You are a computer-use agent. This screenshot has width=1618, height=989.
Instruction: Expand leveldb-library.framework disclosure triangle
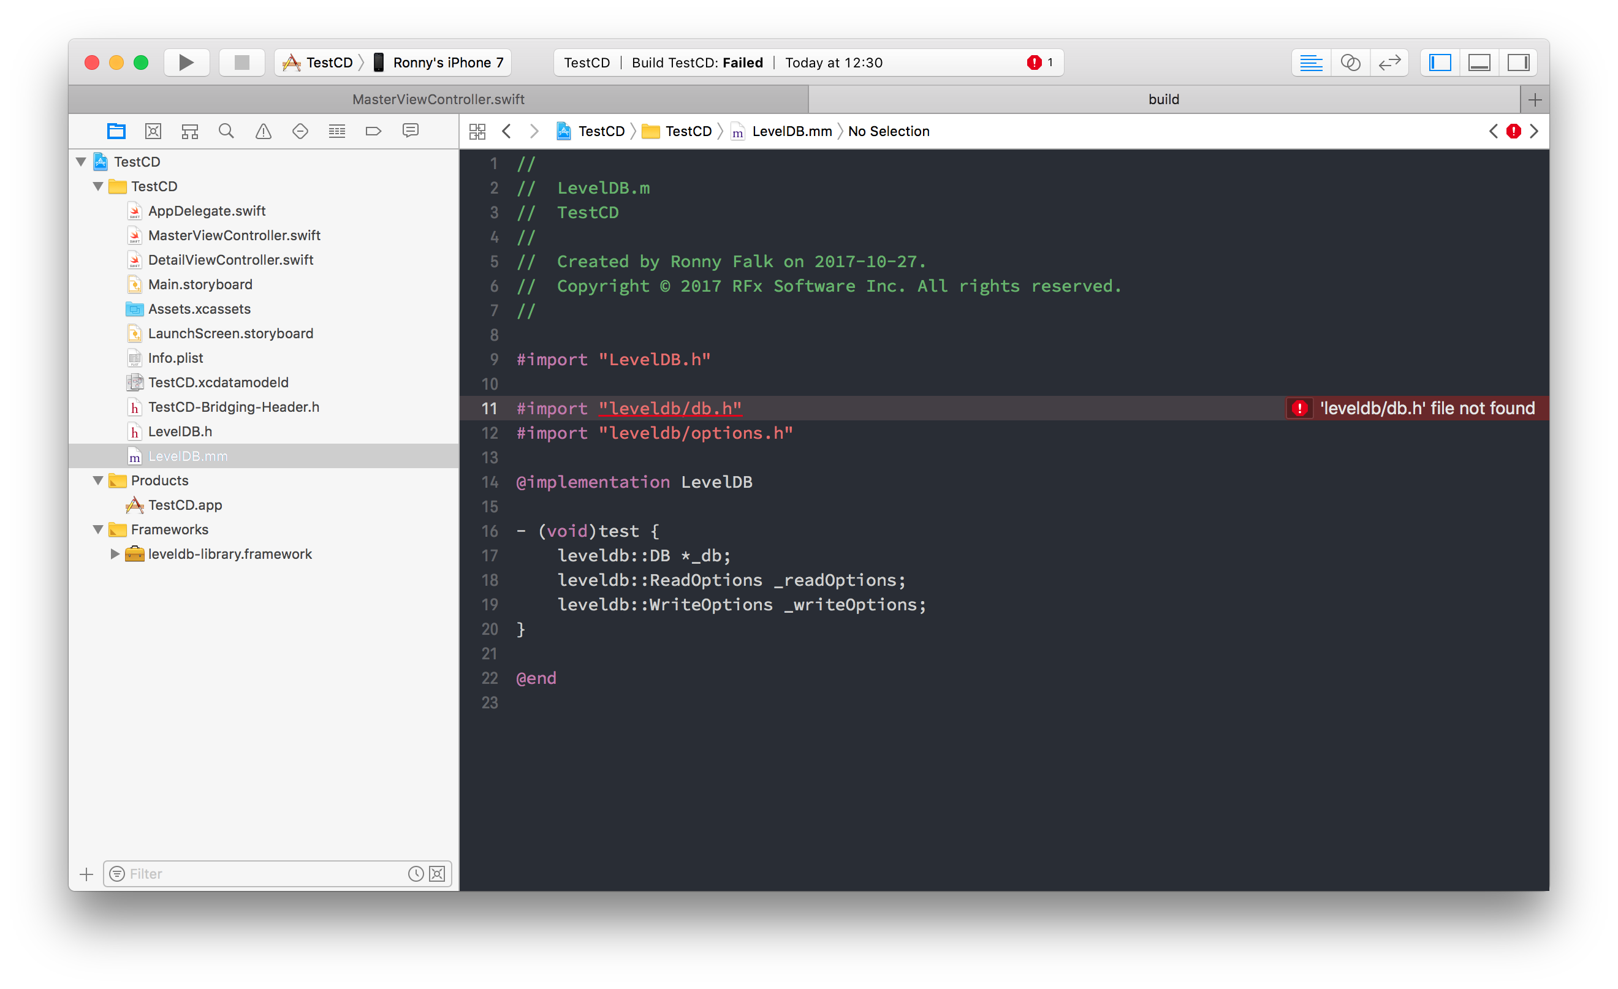[114, 555]
